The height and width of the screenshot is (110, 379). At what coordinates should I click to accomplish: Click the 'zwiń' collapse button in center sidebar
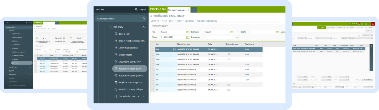pyautogui.click(x=100, y=9)
